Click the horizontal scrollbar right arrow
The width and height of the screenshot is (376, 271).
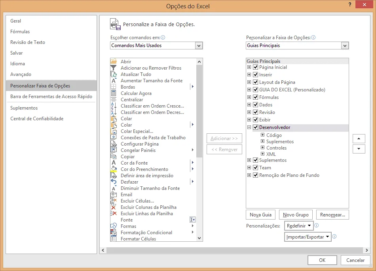point(367,250)
